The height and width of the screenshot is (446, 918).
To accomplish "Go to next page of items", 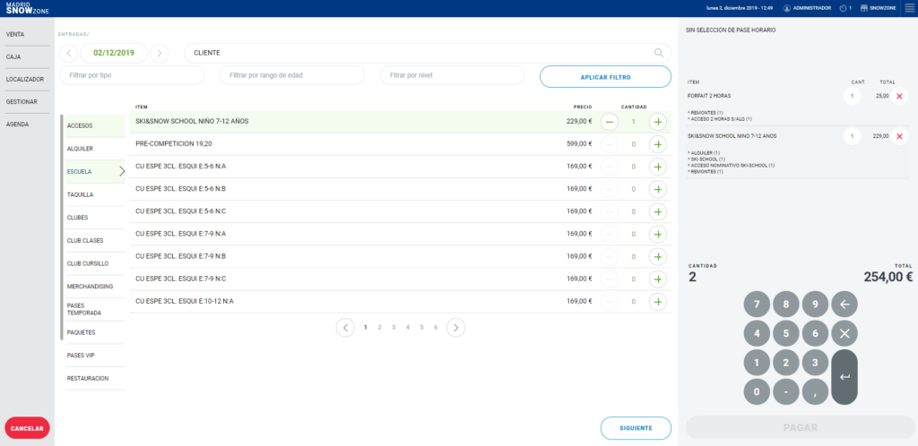I will [x=456, y=328].
